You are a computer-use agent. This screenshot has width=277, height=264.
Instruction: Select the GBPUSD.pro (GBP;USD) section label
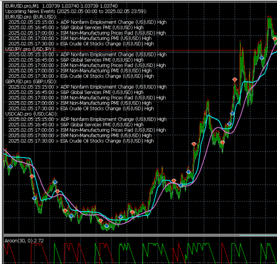click(x=31, y=81)
